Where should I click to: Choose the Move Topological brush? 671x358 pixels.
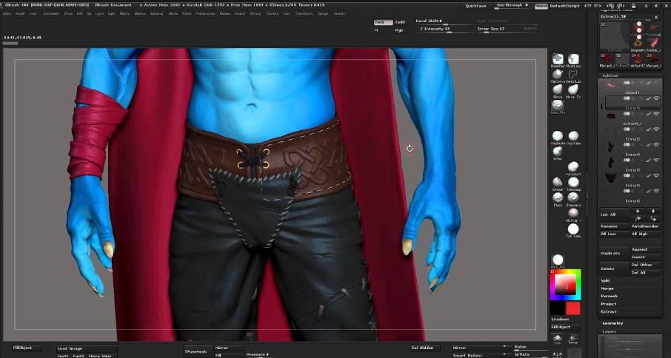point(573,89)
